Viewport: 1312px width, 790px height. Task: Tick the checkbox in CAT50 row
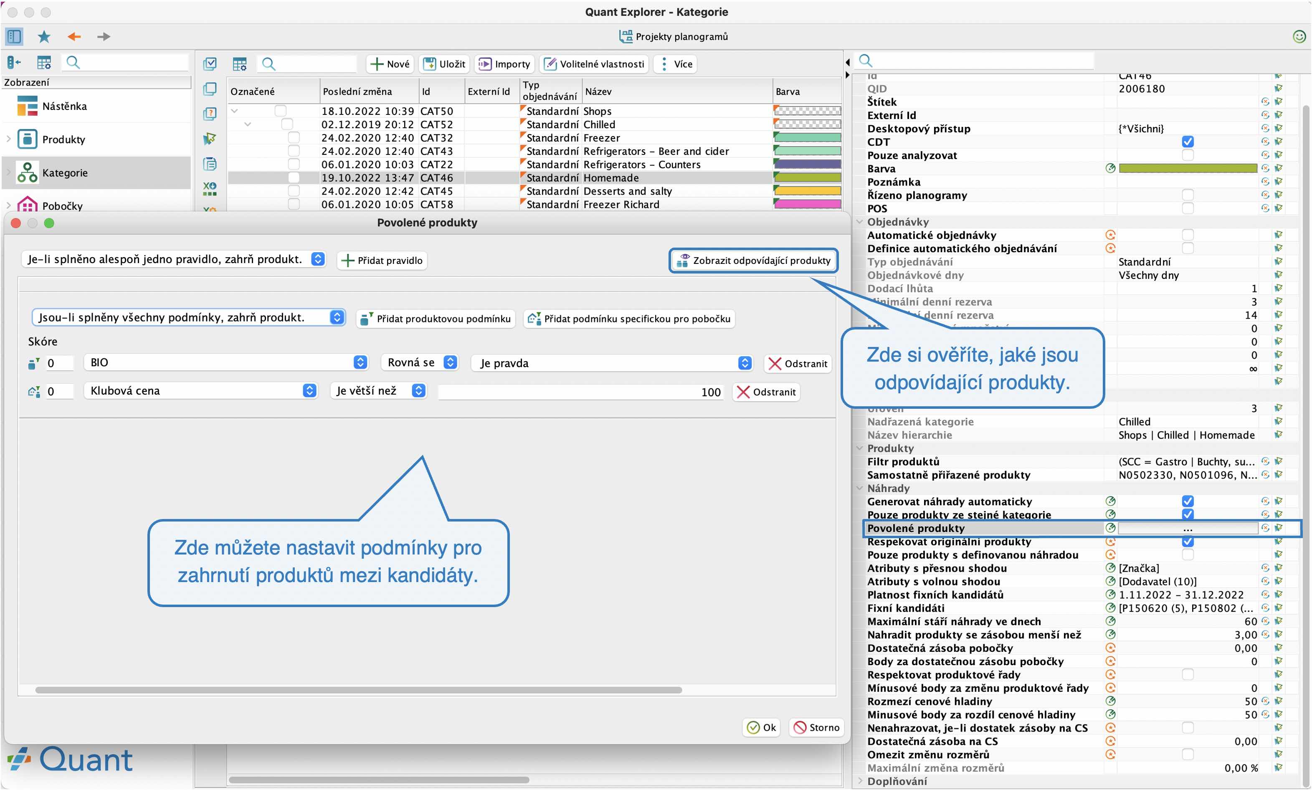[x=281, y=111]
